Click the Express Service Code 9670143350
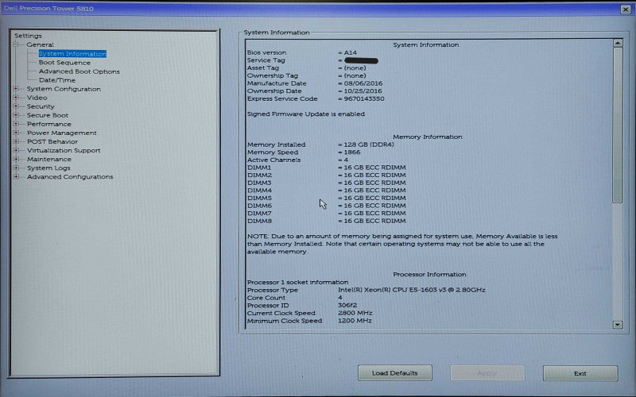636x397 pixels. (x=364, y=98)
